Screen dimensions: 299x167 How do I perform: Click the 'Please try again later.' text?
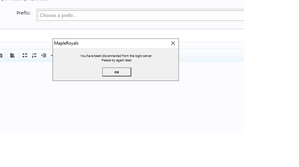[x=117, y=60]
